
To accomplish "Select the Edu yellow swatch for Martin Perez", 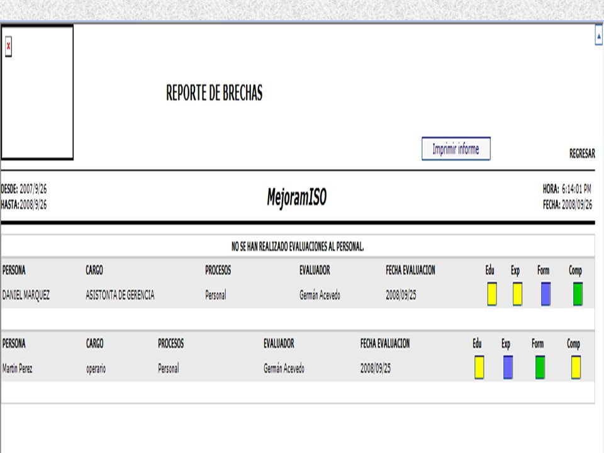I will coord(479,367).
